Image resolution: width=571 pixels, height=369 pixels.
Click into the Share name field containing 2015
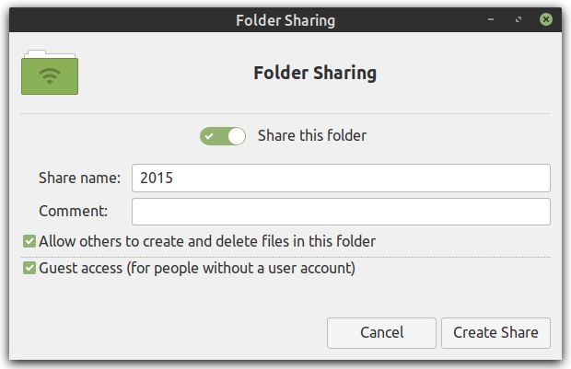click(341, 178)
